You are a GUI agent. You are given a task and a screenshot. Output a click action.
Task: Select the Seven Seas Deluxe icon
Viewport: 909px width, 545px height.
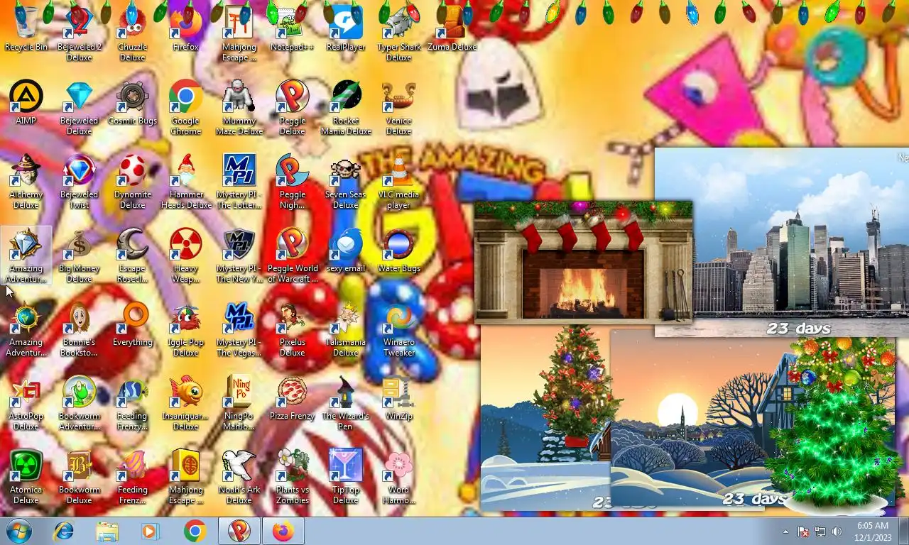coord(345,182)
